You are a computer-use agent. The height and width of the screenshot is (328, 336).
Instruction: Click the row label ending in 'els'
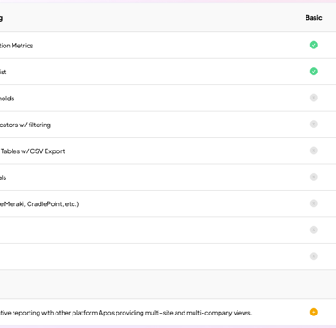coord(4,177)
